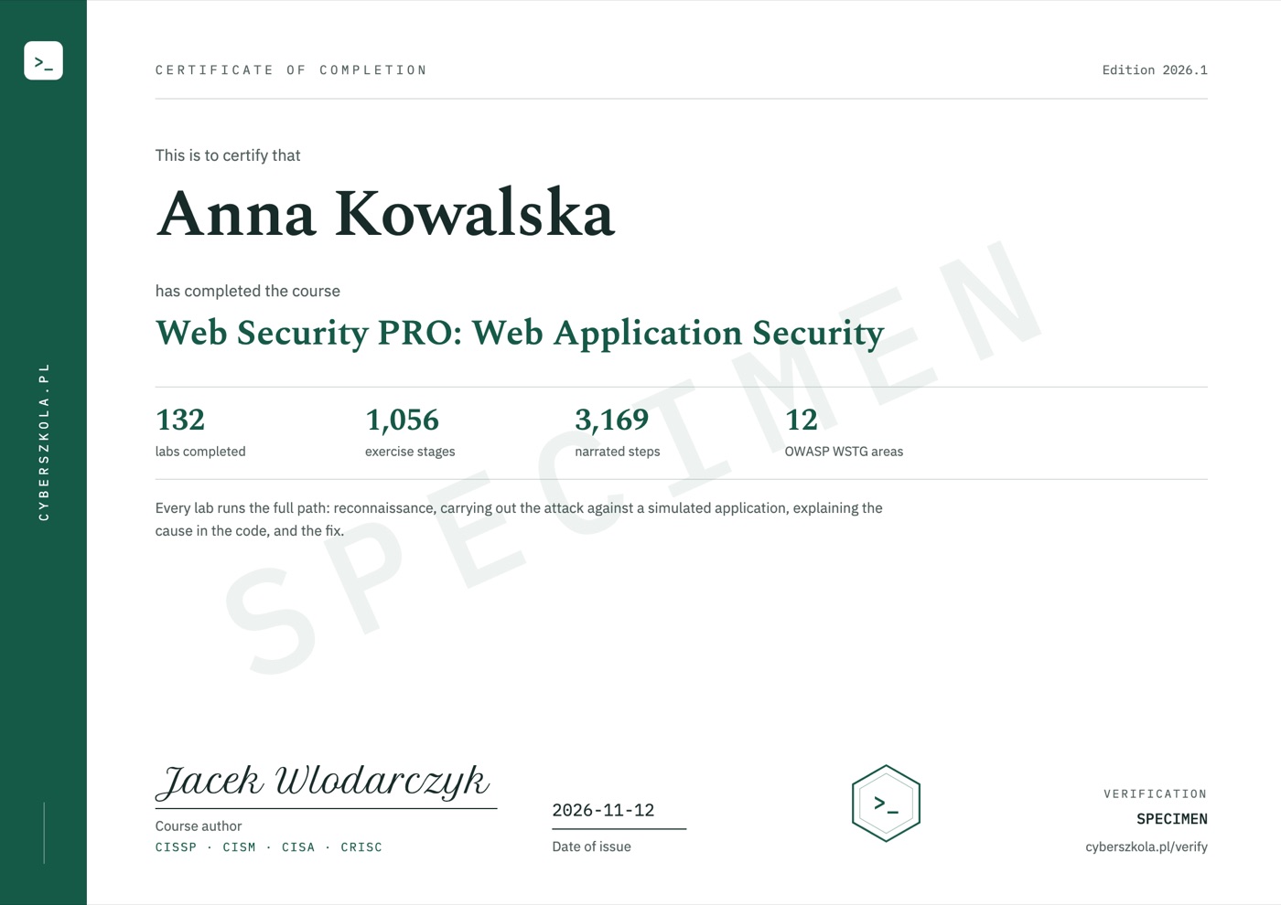Click the Web Security PRO course title
The height and width of the screenshot is (905, 1281).
point(520,334)
